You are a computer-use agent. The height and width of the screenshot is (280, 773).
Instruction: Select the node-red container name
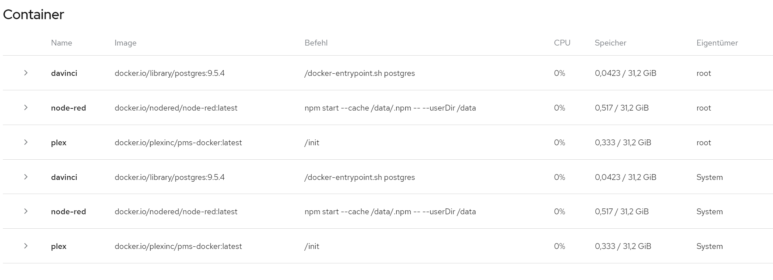coord(68,107)
